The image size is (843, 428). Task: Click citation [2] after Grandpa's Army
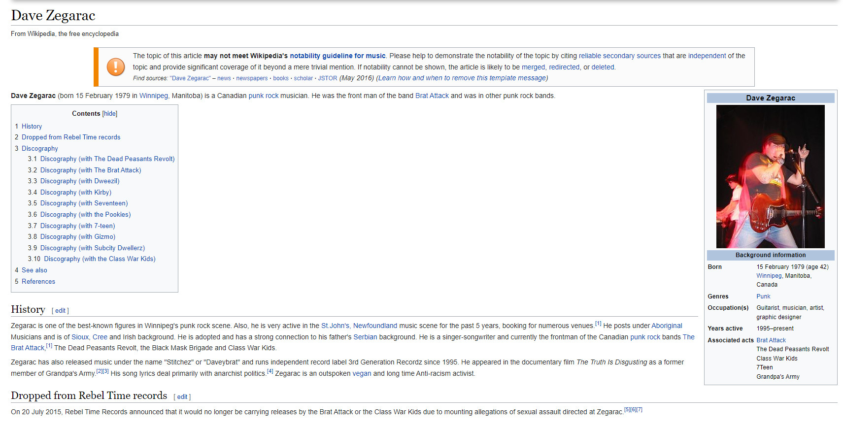tap(99, 371)
